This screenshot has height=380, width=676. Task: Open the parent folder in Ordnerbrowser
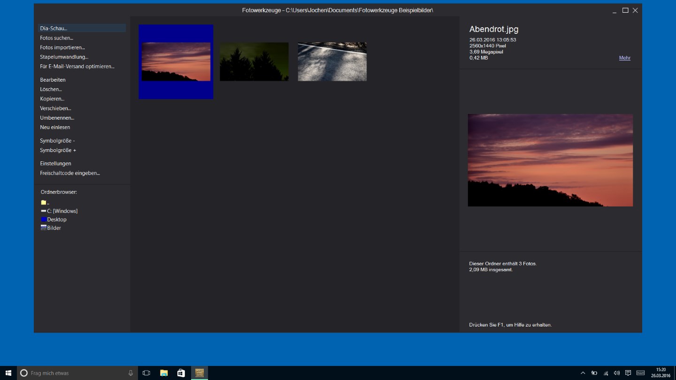coord(44,203)
